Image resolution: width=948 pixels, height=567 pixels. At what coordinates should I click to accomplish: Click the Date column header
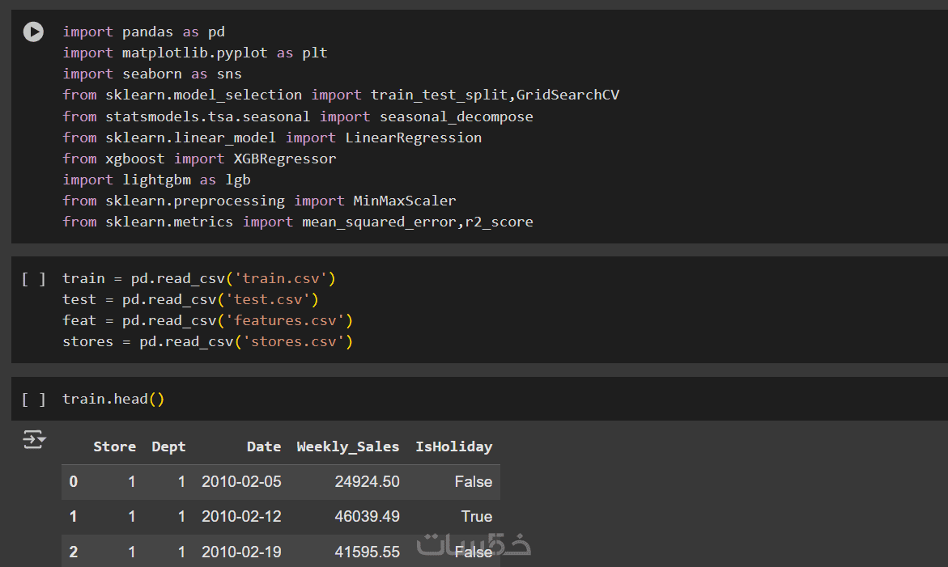coord(264,446)
